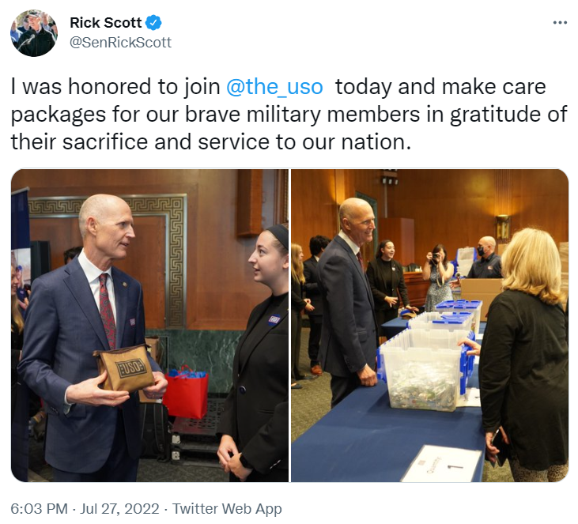Click the masked man behind cardboard box
The height and width of the screenshot is (524, 578).
coord(485,258)
